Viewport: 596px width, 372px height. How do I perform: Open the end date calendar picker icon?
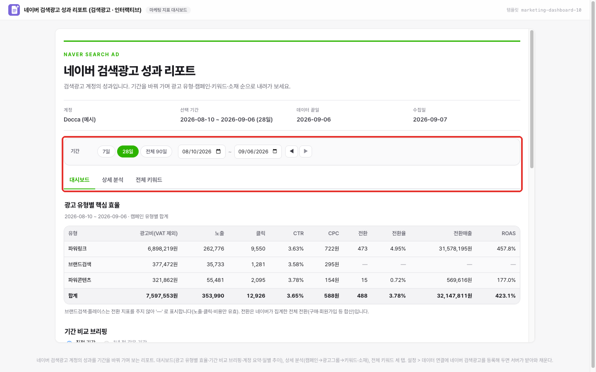275,151
